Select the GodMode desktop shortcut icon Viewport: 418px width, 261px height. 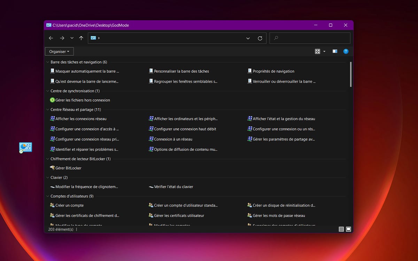pos(25,148)
